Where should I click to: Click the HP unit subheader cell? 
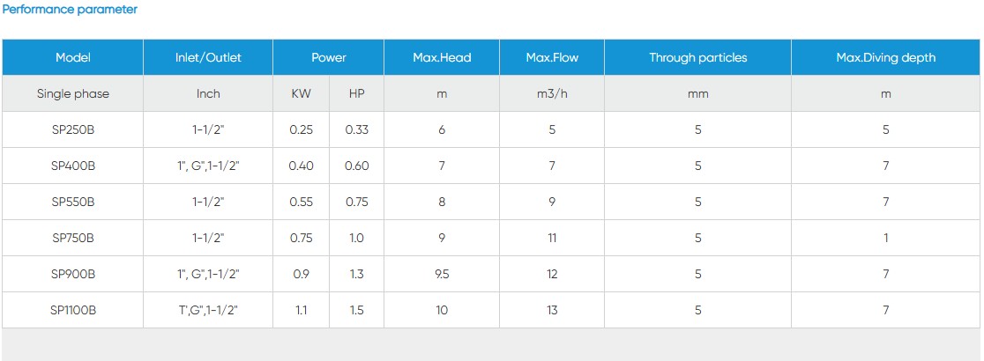click(x=357, y=93)
